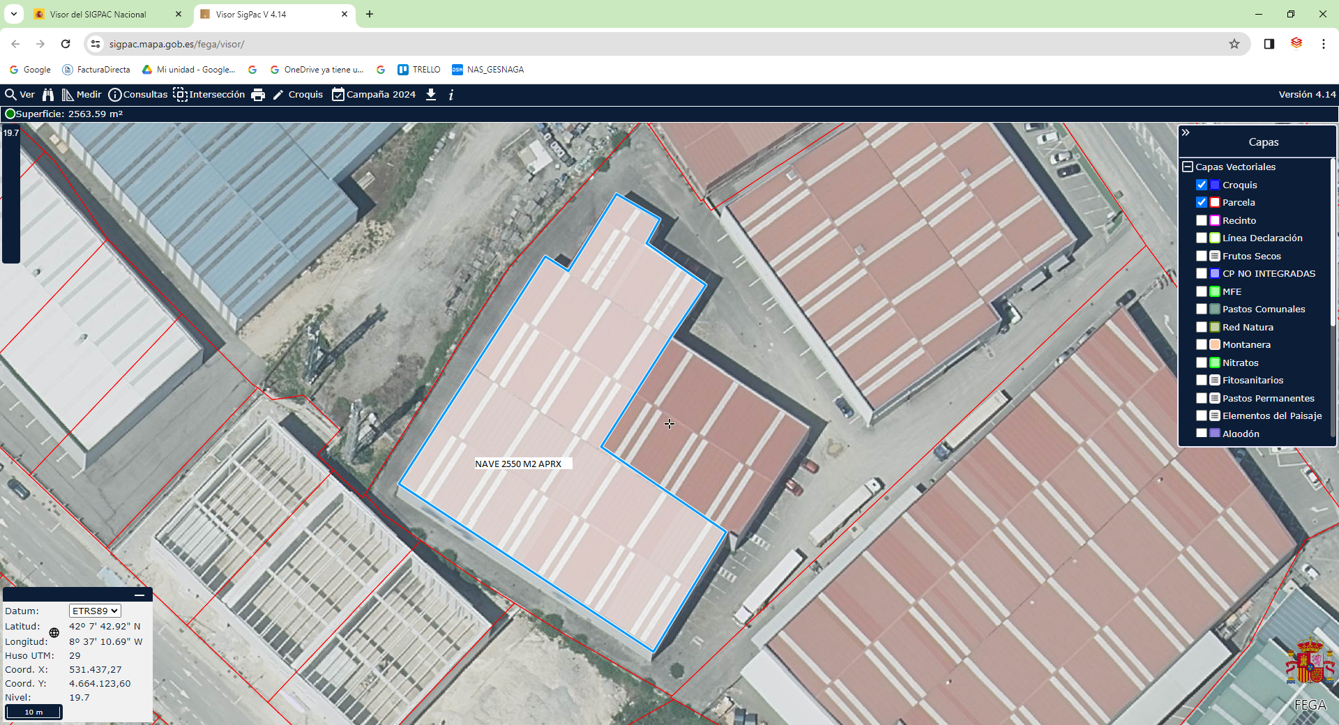Minimize the coordinates panel
The image size is (1339, 725).
139,595
